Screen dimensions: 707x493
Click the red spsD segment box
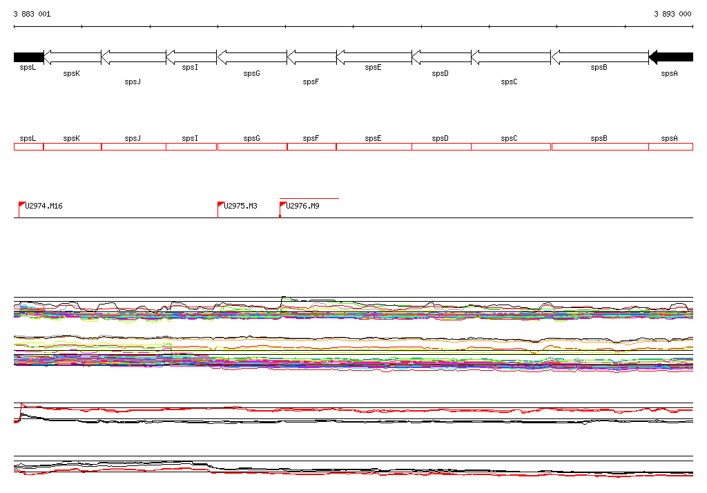(441, 146)
